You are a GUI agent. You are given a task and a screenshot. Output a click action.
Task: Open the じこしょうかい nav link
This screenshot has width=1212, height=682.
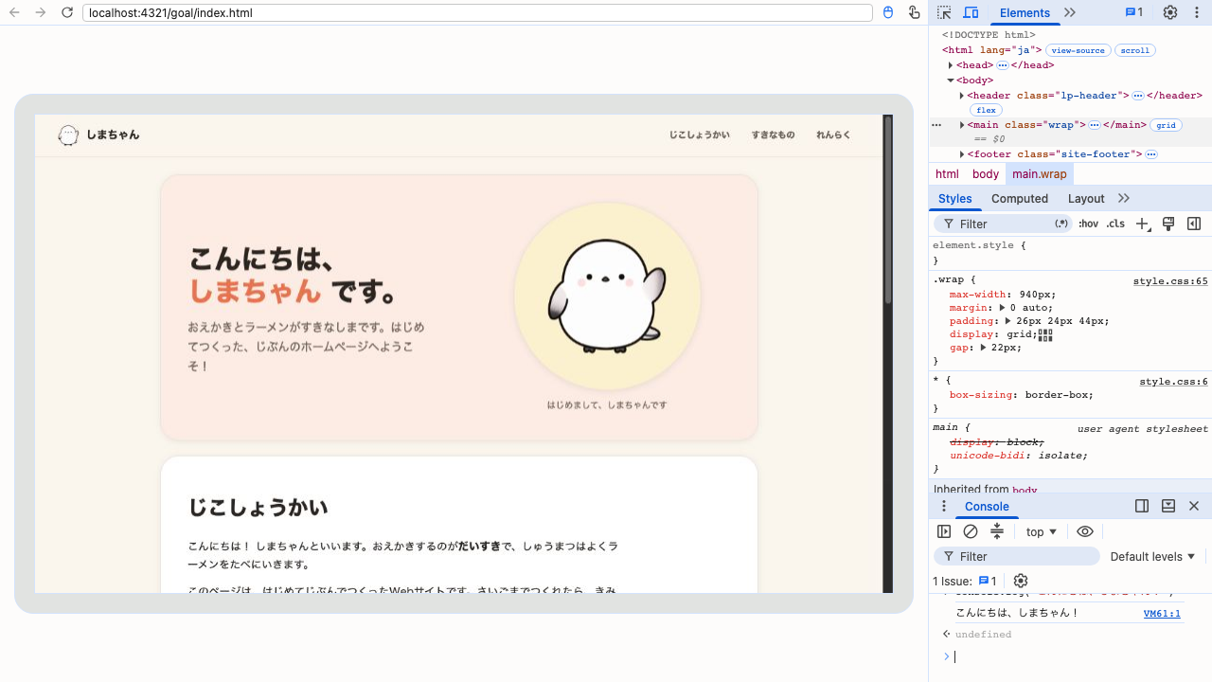coord(699,135)
